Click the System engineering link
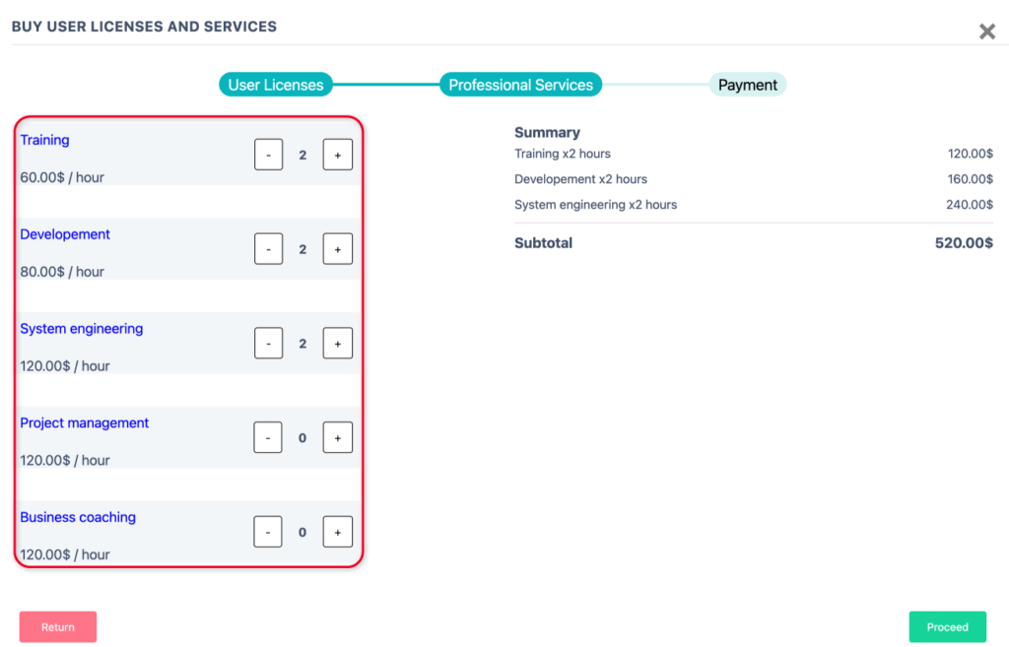This screenshot has width=1009, height=647. click(x=81, y=329)
